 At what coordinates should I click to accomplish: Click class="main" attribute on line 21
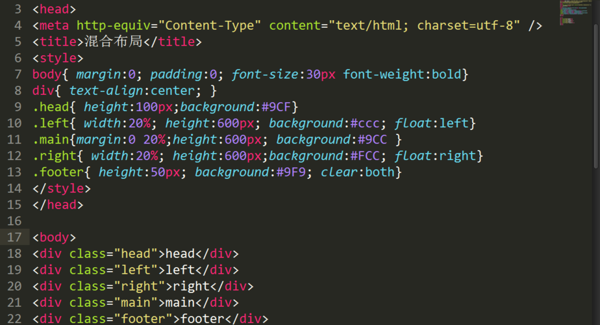click(114, 302)
